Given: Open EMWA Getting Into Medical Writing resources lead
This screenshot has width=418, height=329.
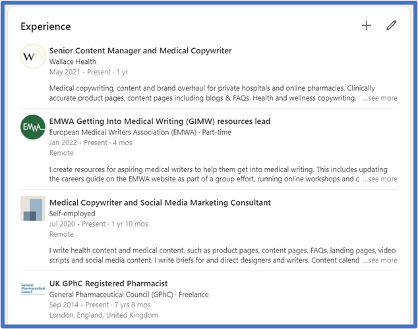Looking at the screenshot, I should pos(160,121).
